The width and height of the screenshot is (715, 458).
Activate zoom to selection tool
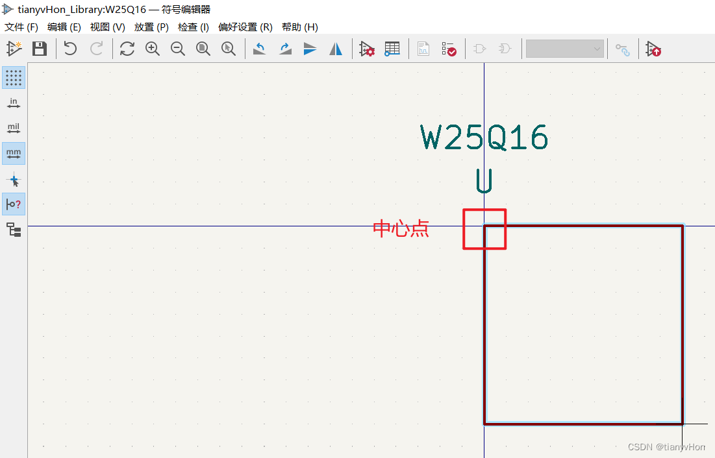(229, 48)
